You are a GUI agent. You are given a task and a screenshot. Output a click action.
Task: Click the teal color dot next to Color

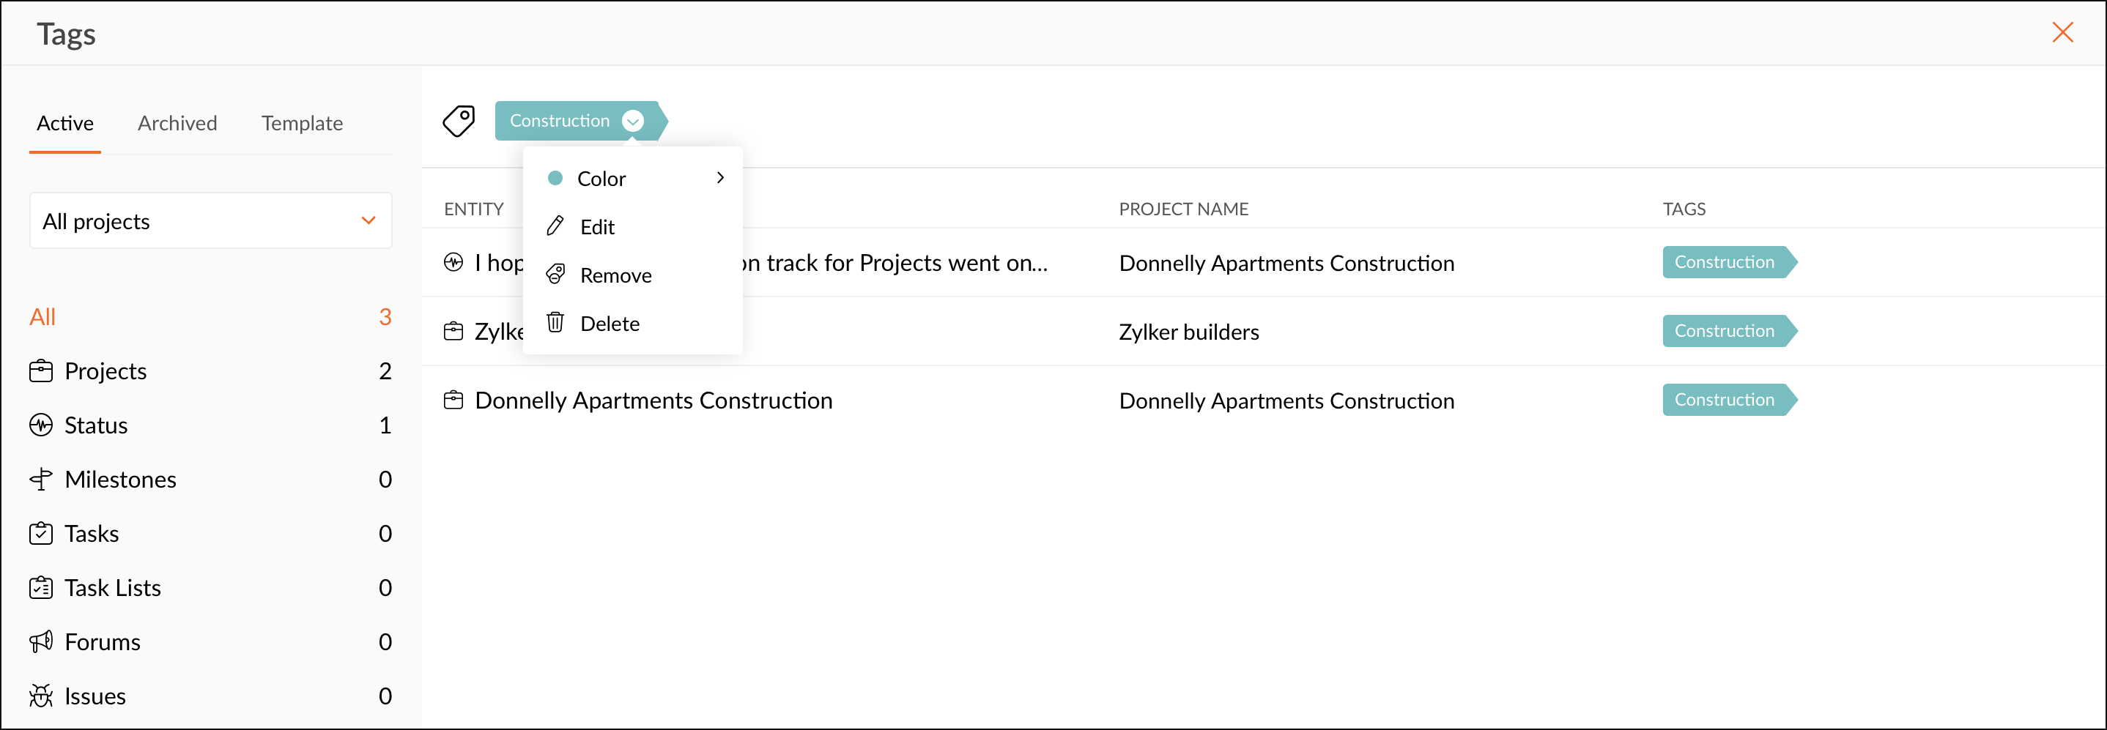pos(555,178)
